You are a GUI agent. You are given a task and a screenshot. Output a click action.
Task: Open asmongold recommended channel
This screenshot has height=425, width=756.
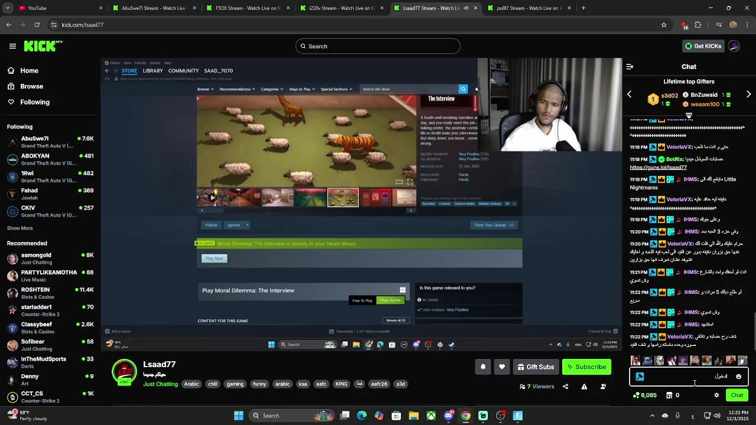point(50,259)
